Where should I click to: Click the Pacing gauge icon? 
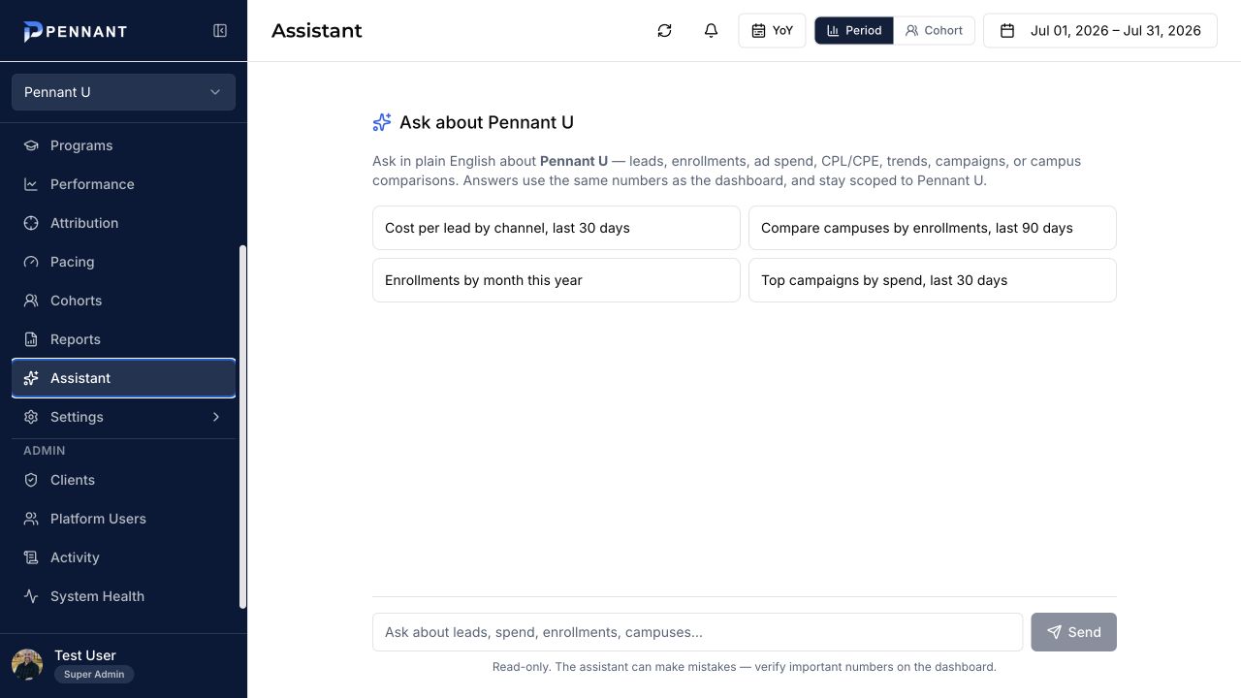[x=31, y=262]
